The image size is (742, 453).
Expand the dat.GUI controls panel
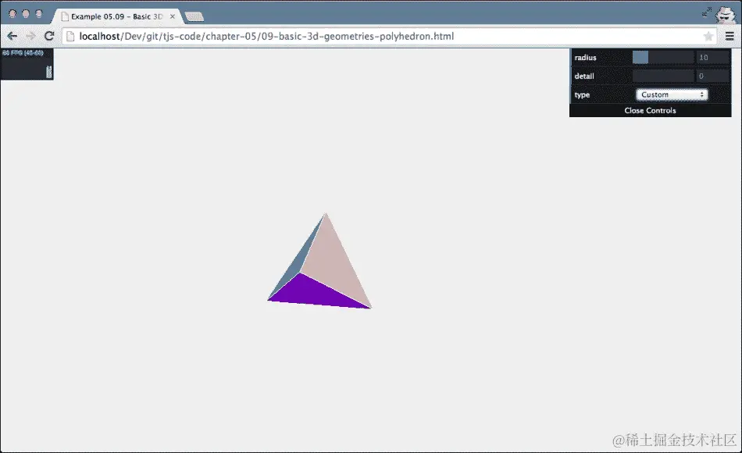point(650,110)
